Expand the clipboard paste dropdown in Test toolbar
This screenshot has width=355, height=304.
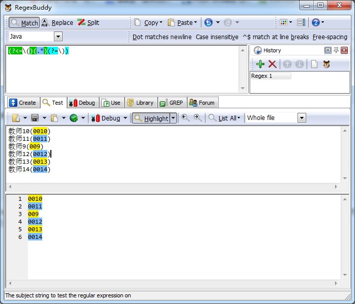[64, 118]
